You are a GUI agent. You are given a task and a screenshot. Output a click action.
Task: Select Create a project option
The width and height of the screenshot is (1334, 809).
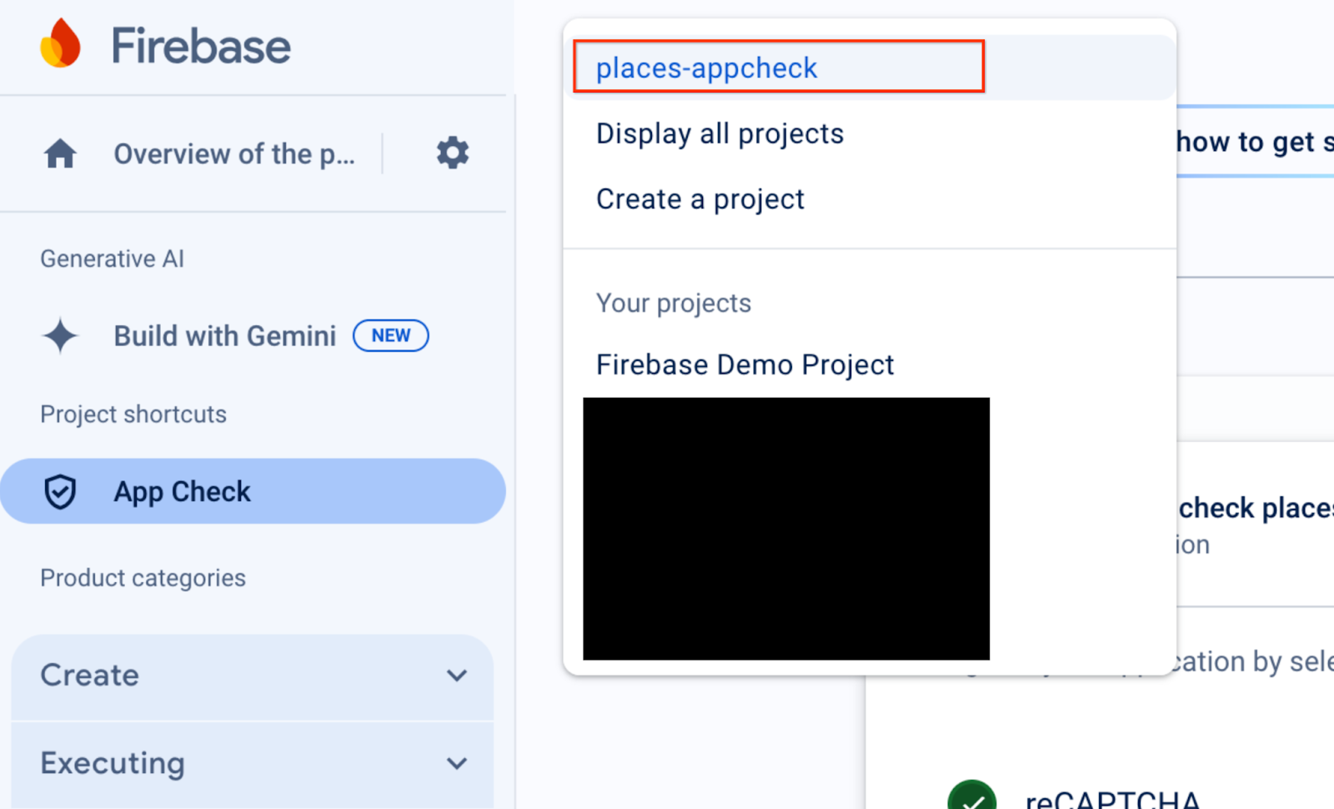tap(700, 199)
